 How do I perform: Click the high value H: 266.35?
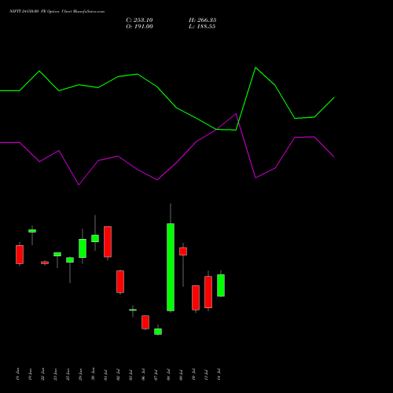[x=203, y=20]
